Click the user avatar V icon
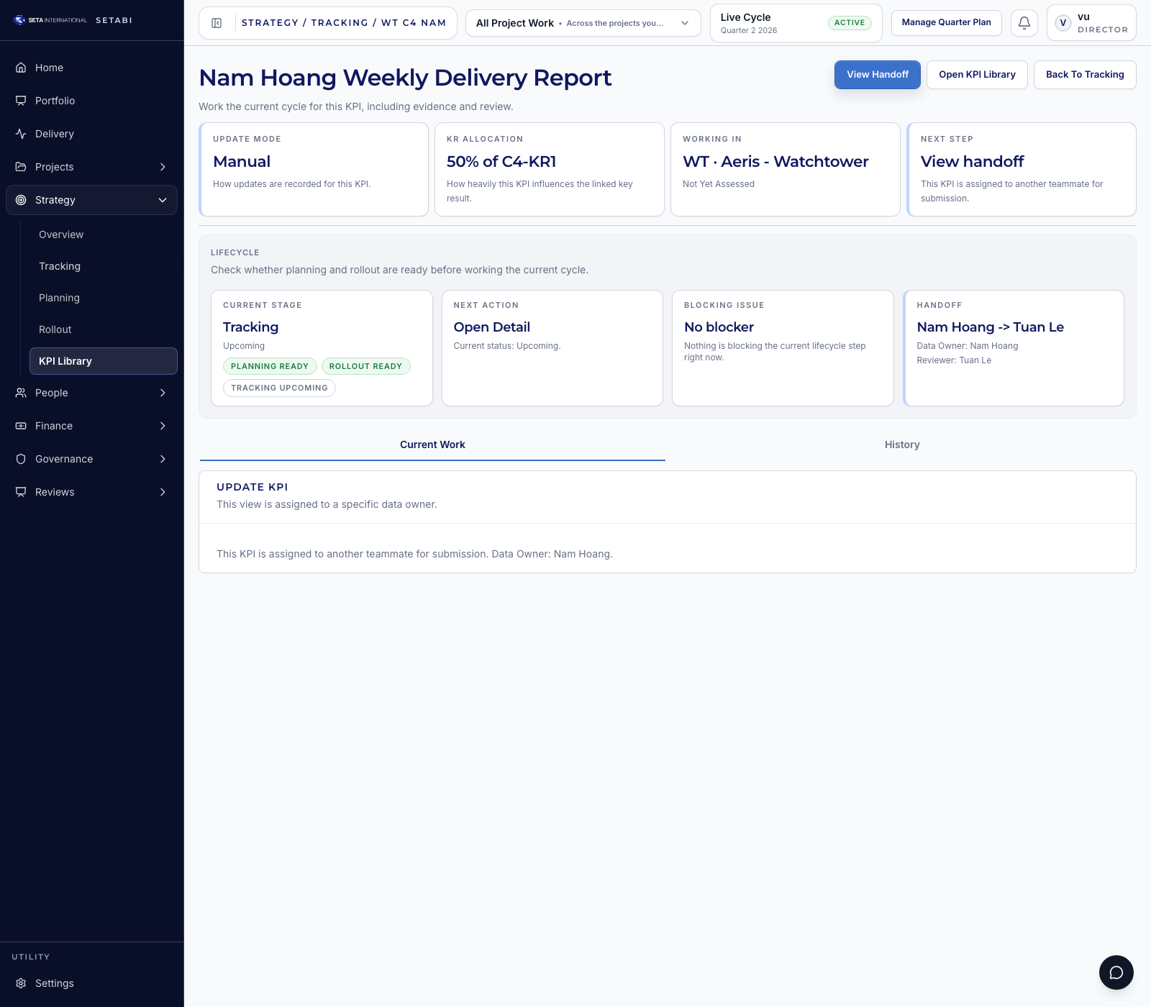1151x1007 pixels. point(1063,23)
